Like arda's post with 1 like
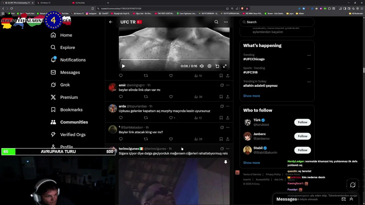Viewport: 365px width, 205px height. (x=172, y=118)
